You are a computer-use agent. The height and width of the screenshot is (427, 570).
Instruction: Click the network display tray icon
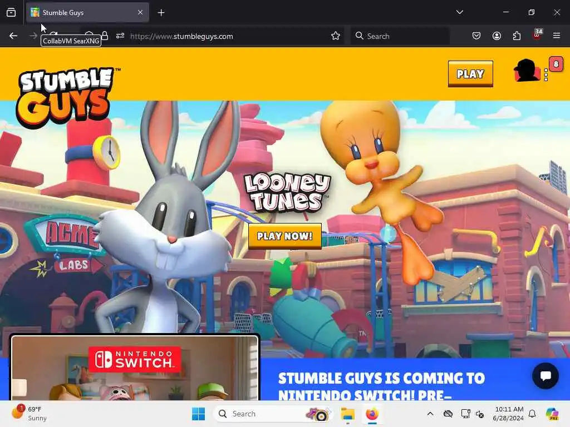pos(465,414)
